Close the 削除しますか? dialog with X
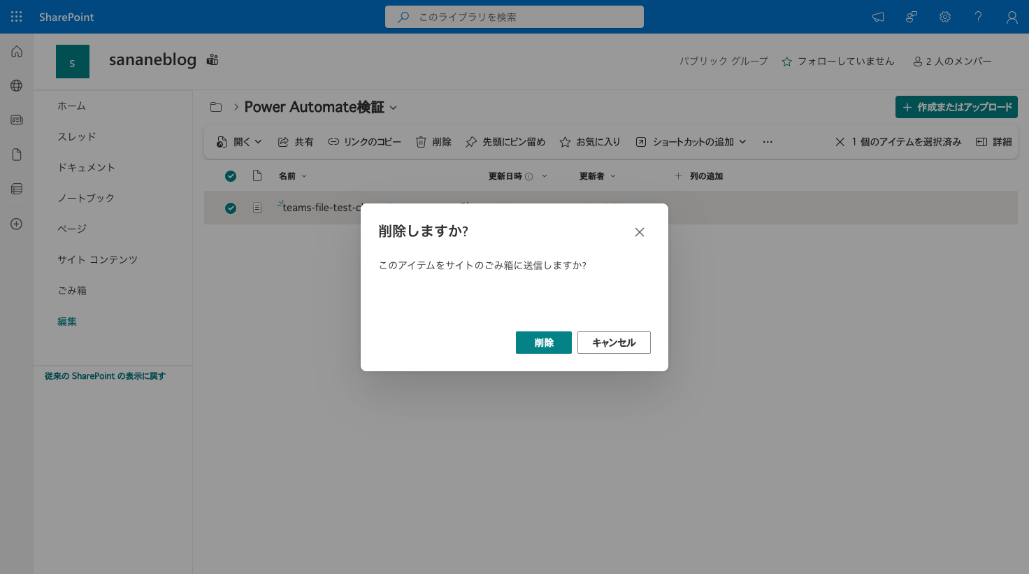Image resolution: width=1029 pixels, height=574 pixels. point(640,232)
